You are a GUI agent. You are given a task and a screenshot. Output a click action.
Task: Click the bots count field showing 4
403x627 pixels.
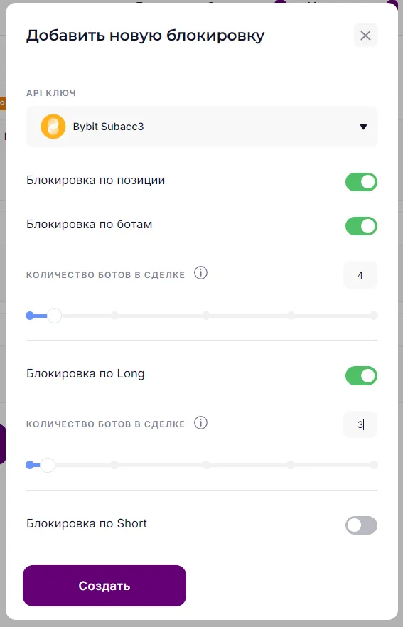pos(360,275)
